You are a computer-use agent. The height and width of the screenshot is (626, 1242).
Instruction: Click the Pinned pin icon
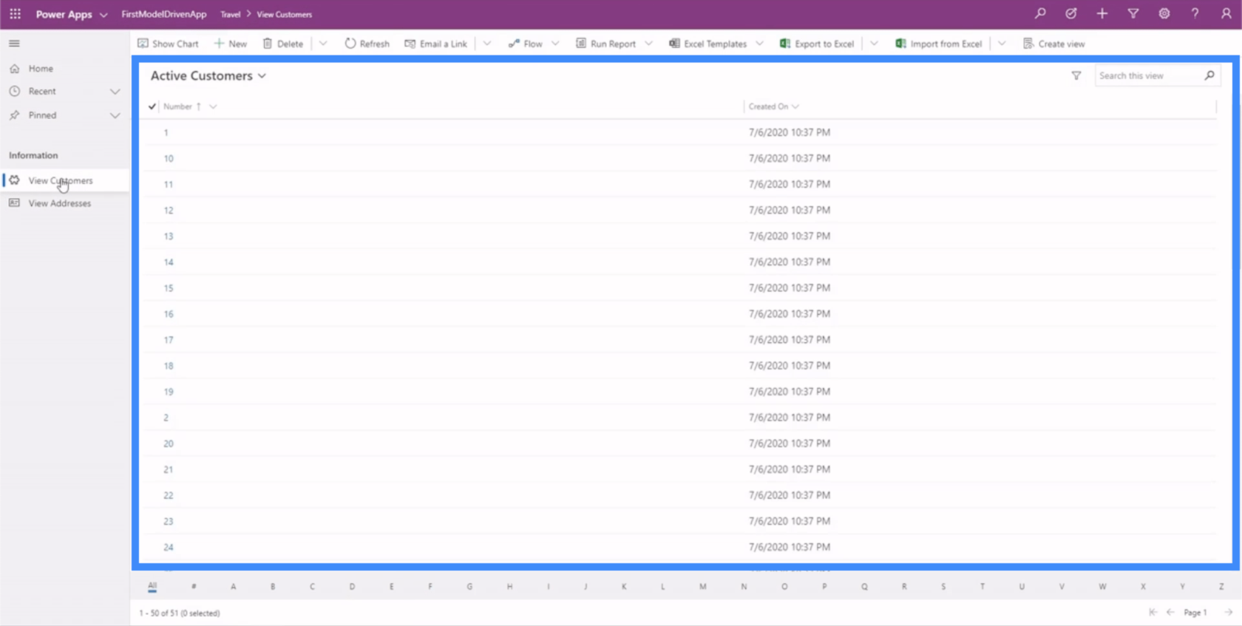click(14, 115)
